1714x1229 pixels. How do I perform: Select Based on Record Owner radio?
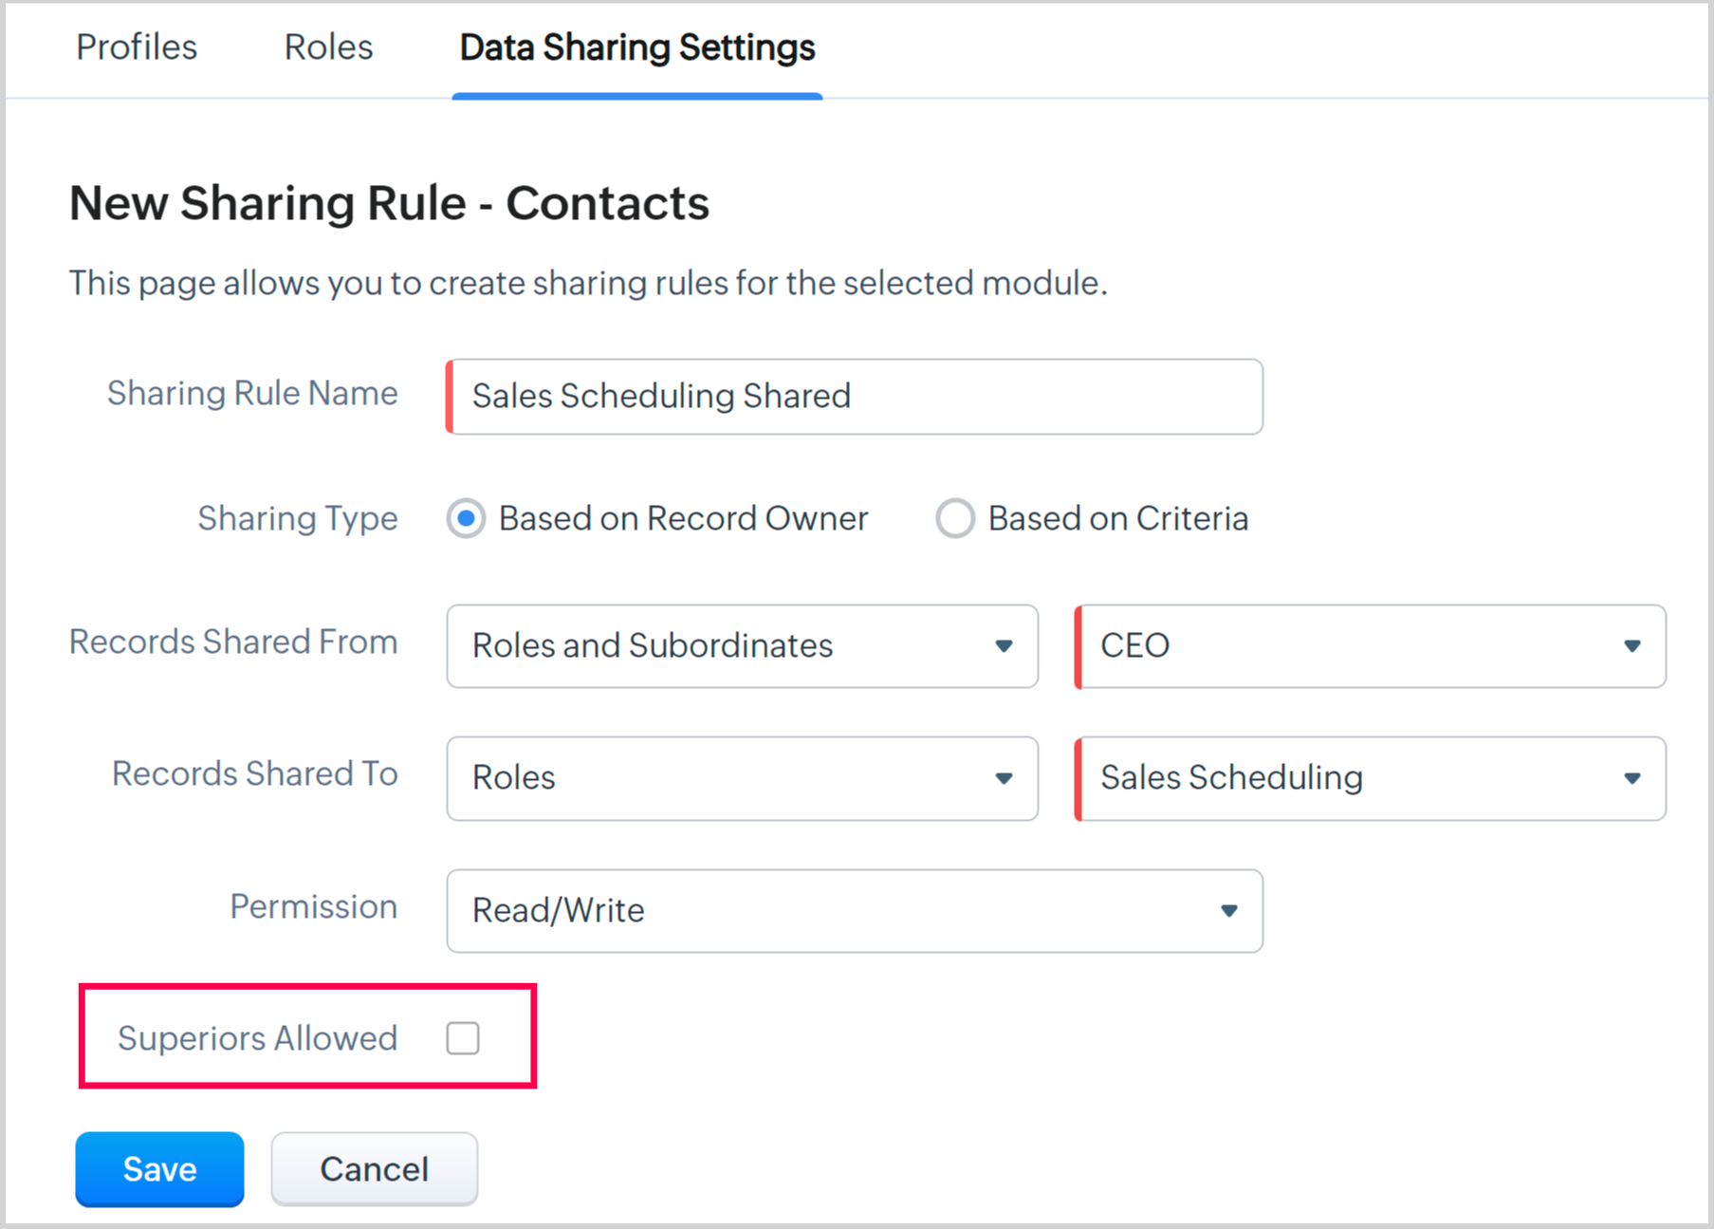pos(466,519)
